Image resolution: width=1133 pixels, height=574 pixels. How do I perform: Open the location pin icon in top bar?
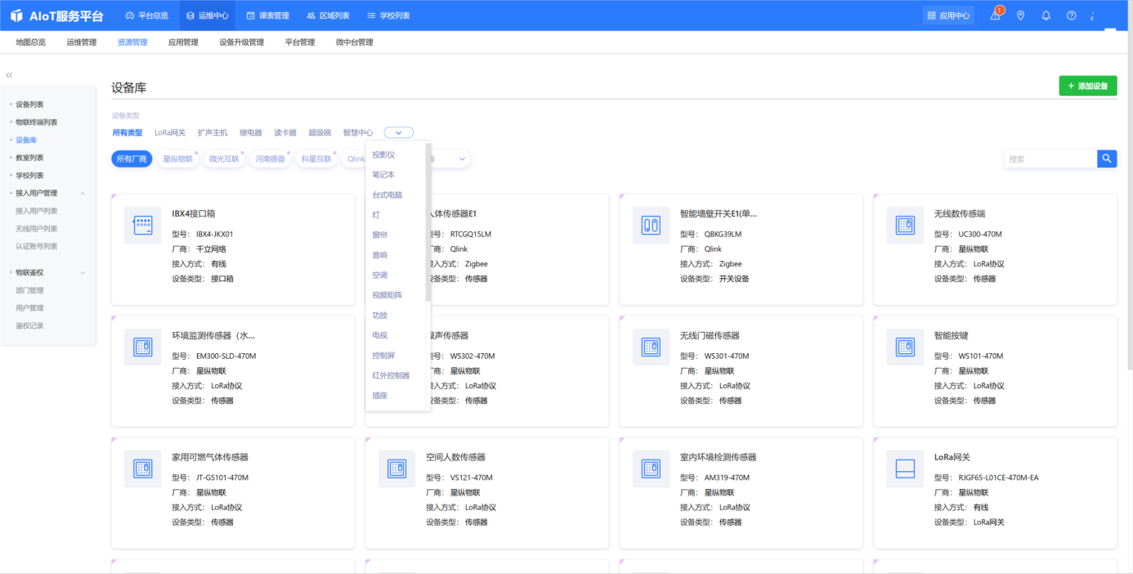(1020, 15)
